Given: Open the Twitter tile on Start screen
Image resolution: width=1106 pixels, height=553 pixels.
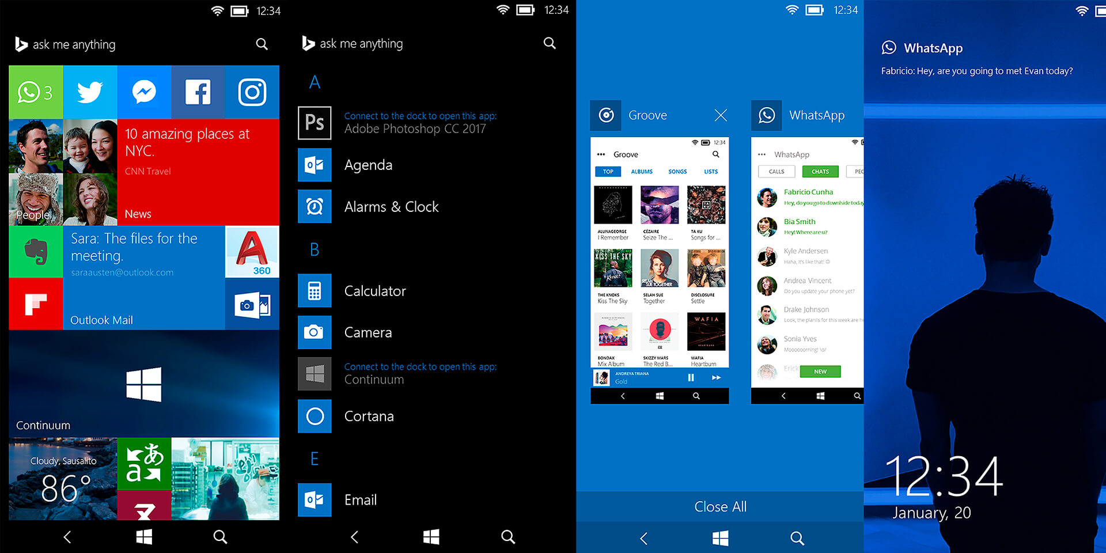Looking at the screenshot, I should (90, 92).
